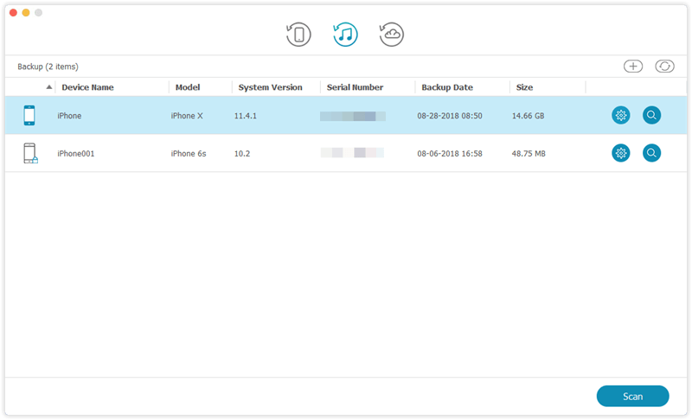Sort by Device Name column header

pyautogui.click(x=88, y=87)
